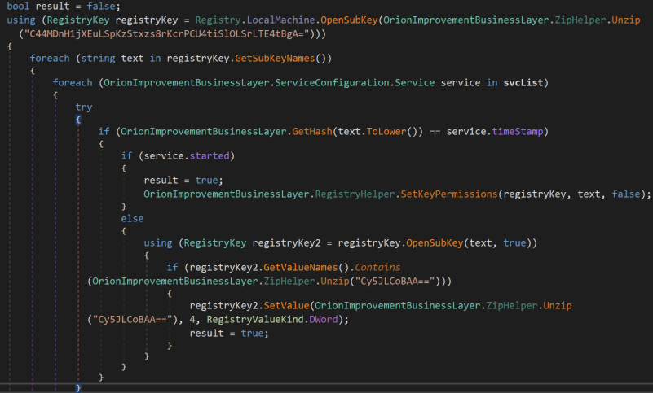The height and width of the screenshot is (393, 653).
Task: Click the highlighted opening brace below try
Action: point(78,120)
